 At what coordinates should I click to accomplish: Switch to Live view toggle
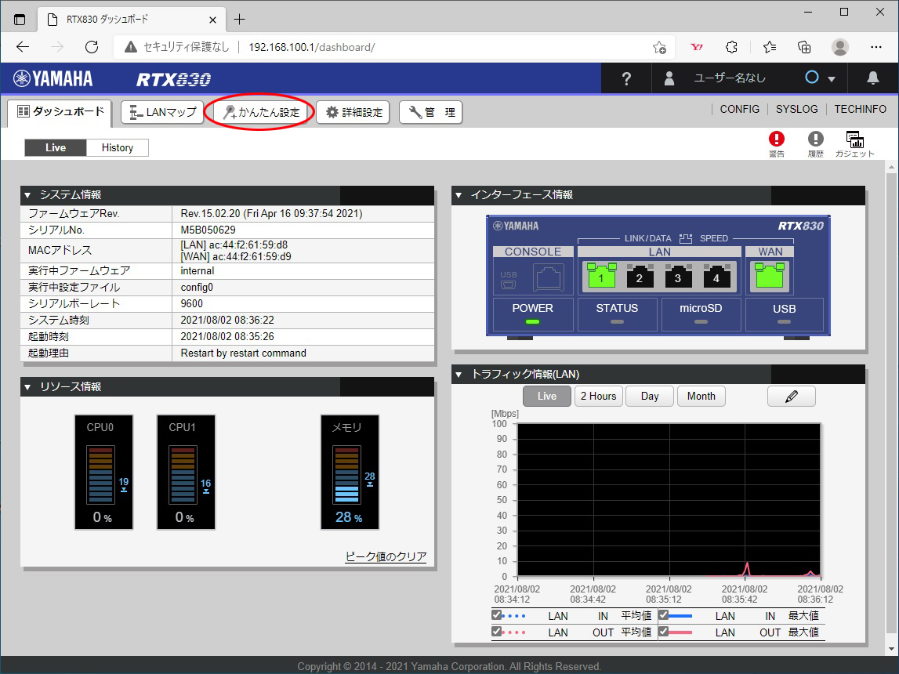tap(56, 147)
